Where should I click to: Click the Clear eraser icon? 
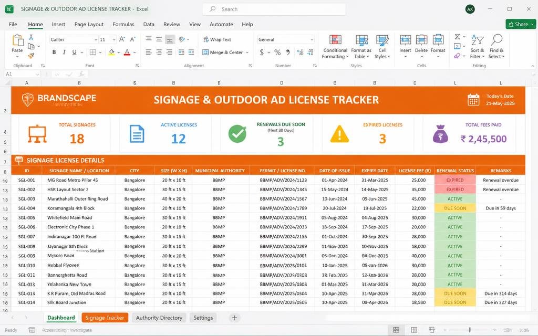click(x=458, y=56)
